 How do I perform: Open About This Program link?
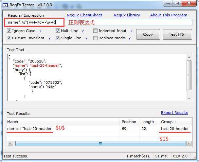click(x=169, y=15)
